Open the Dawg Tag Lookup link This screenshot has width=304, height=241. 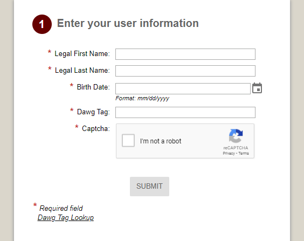66,217
